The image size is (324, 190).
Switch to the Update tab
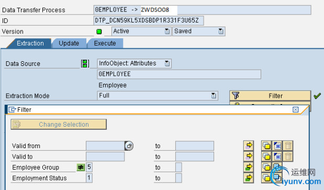pos(69,43)
